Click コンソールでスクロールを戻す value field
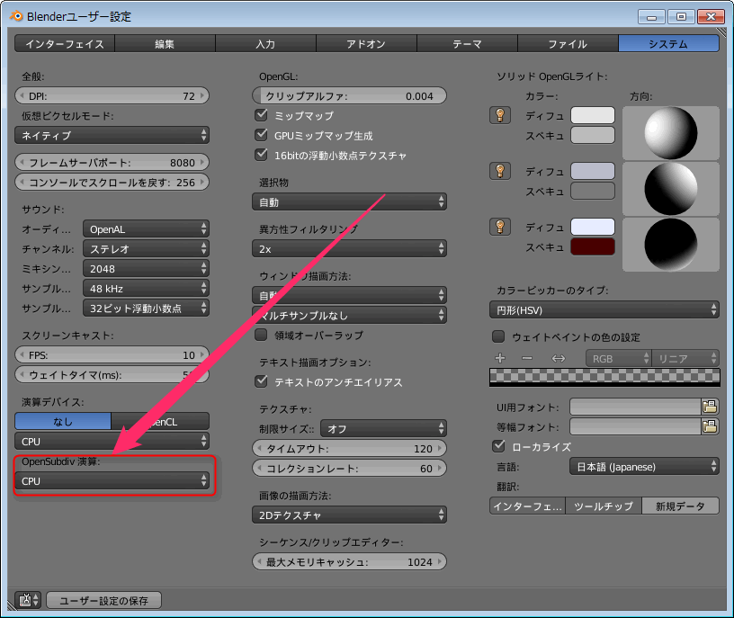Screen dimensions: 734x618 tap(112, 182)
